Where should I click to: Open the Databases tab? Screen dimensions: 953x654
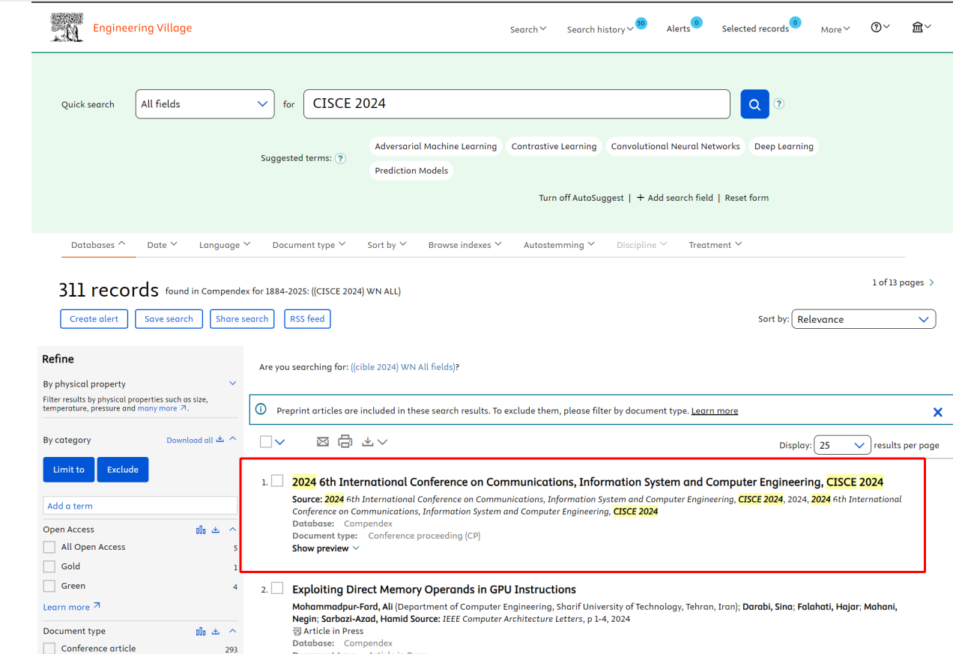point(98,245)
